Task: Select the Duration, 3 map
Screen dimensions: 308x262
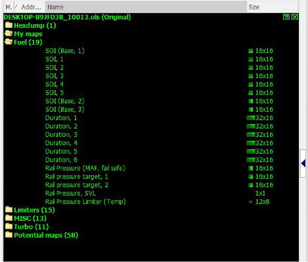Action: point(61,135)
